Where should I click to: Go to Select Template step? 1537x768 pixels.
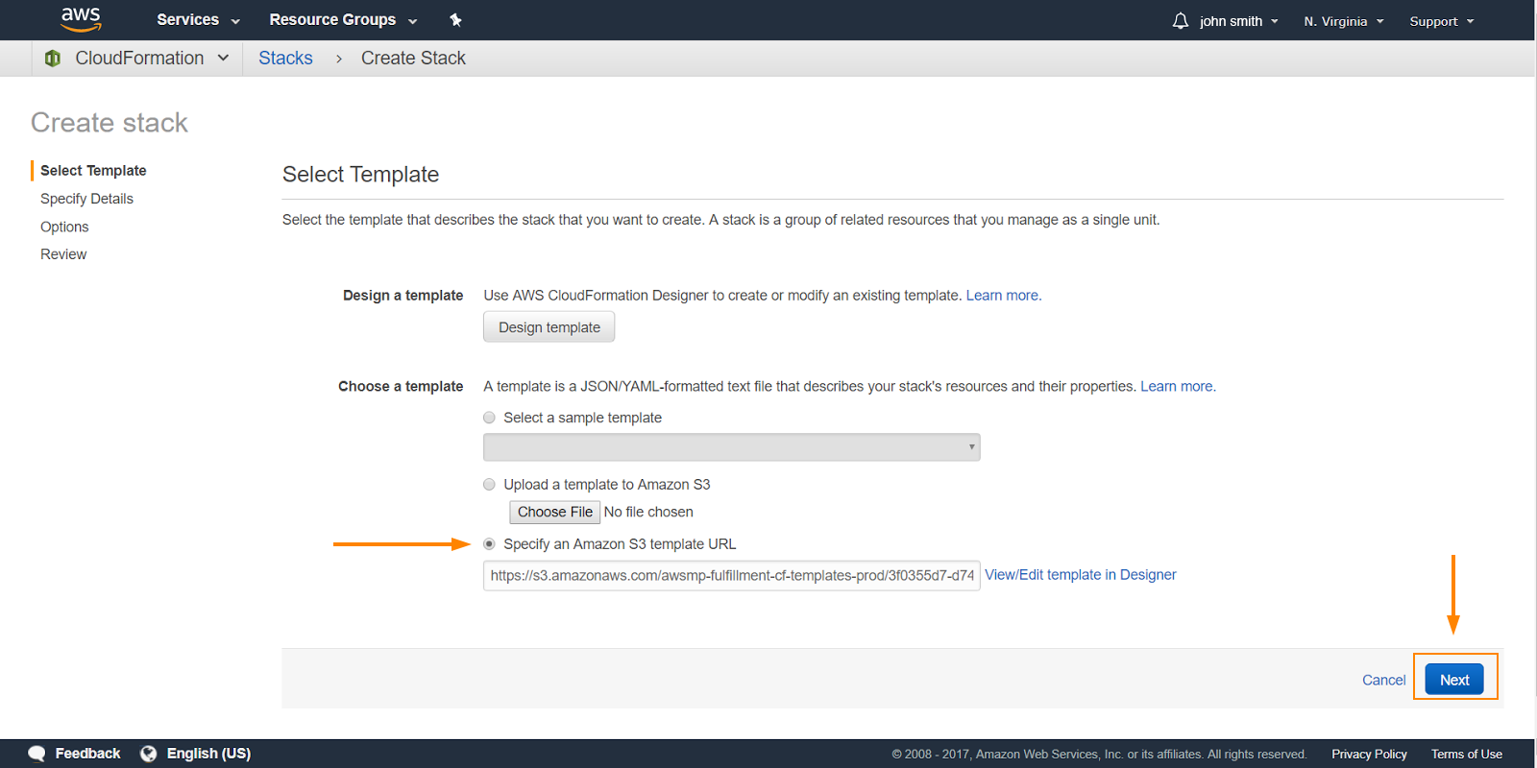pos(93,171)
